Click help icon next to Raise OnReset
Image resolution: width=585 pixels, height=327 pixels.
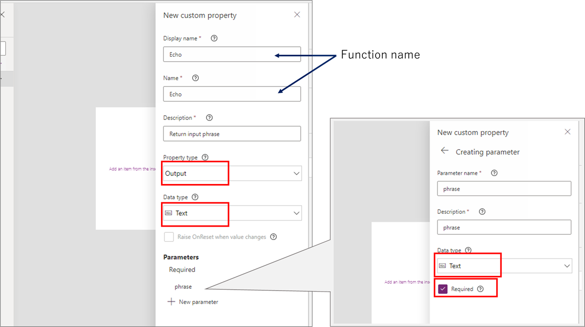(x=273, y=237)
